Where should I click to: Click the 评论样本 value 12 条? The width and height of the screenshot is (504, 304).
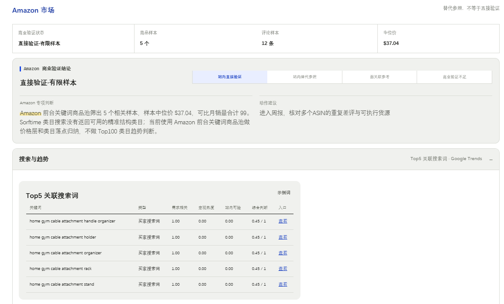tap(267, 43)
